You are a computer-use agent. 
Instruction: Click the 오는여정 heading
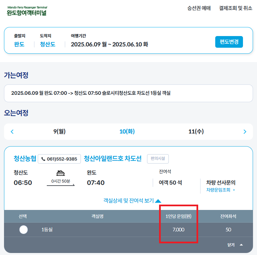coord(16,113)
